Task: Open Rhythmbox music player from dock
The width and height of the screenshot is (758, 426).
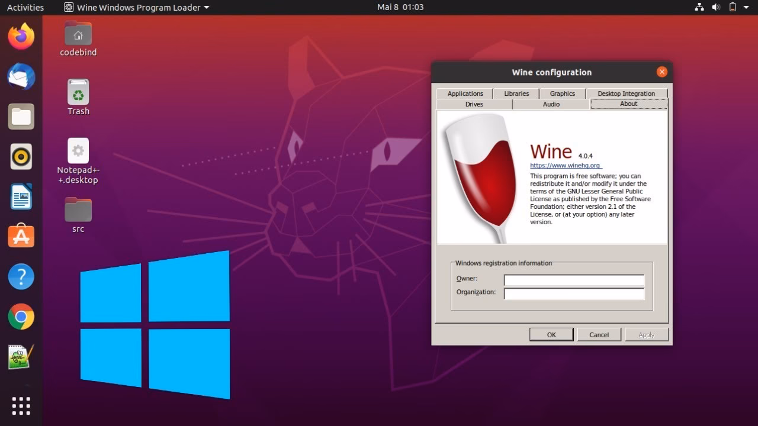Action: coord(21,157)
